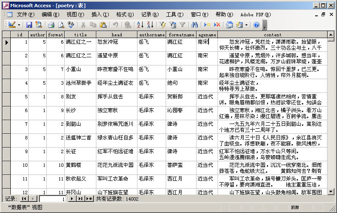The image size is (337, 213).
Task: Open the Adobe PDF(B) menu
Action: point(256,15)
